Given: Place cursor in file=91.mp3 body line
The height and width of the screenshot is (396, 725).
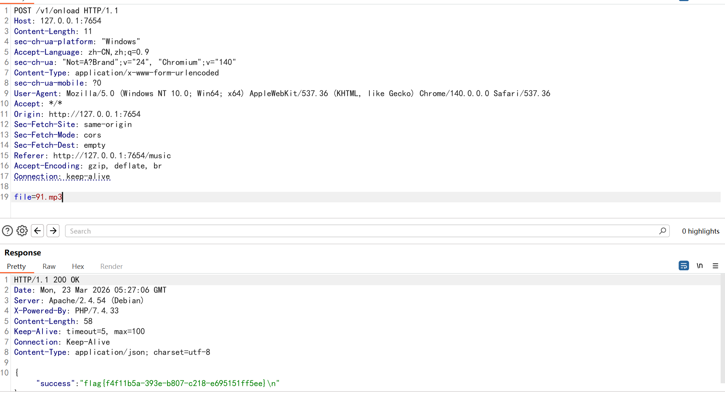Looking at the screenshot, I should (x=38, y=197).
